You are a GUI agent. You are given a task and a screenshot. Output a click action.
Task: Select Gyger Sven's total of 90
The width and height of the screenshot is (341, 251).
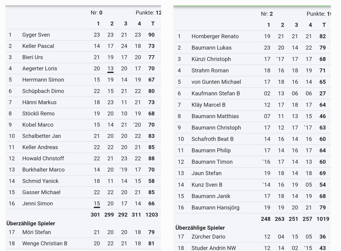point(152,35)
